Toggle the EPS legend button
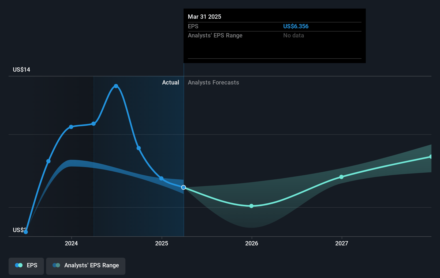The width and height of the screenshot is (440, 278). [x=26, y=266]
